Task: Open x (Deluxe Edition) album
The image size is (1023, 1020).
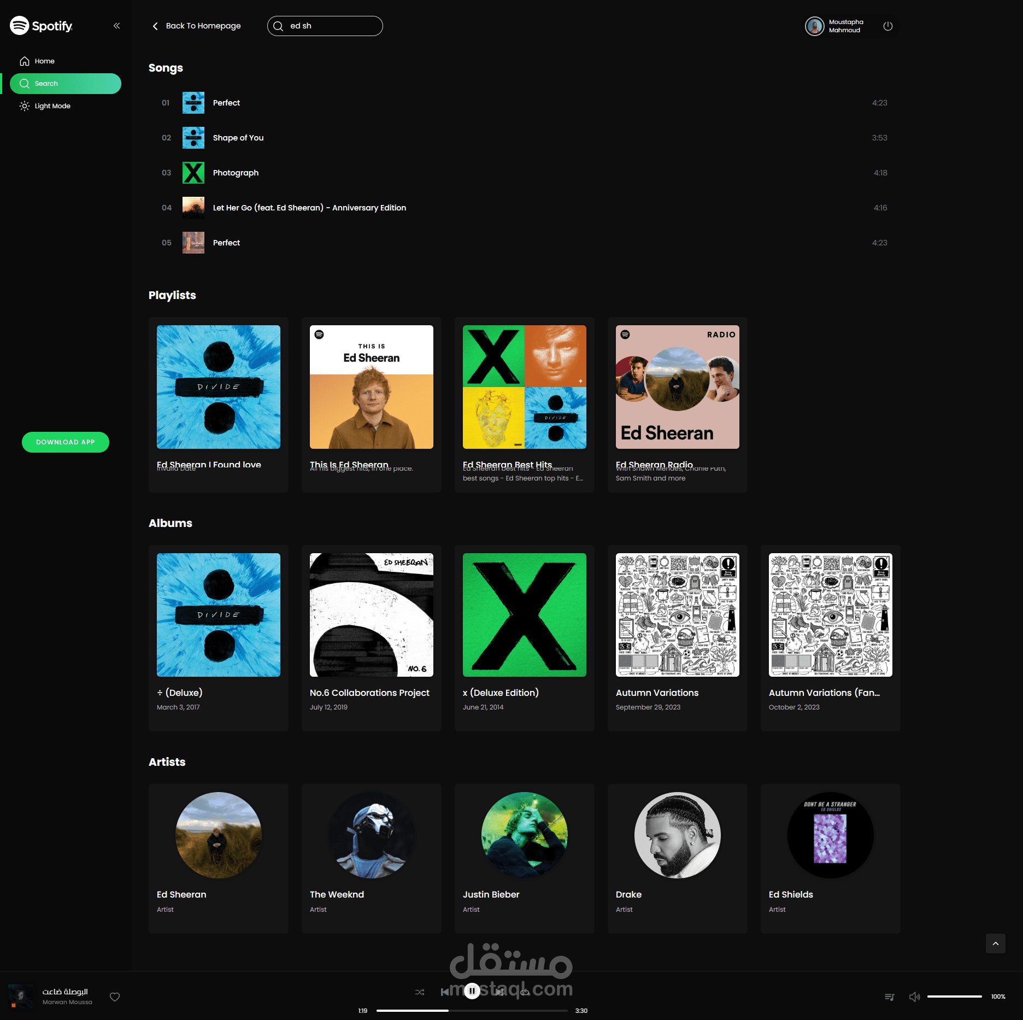Action: click(525, 638)
